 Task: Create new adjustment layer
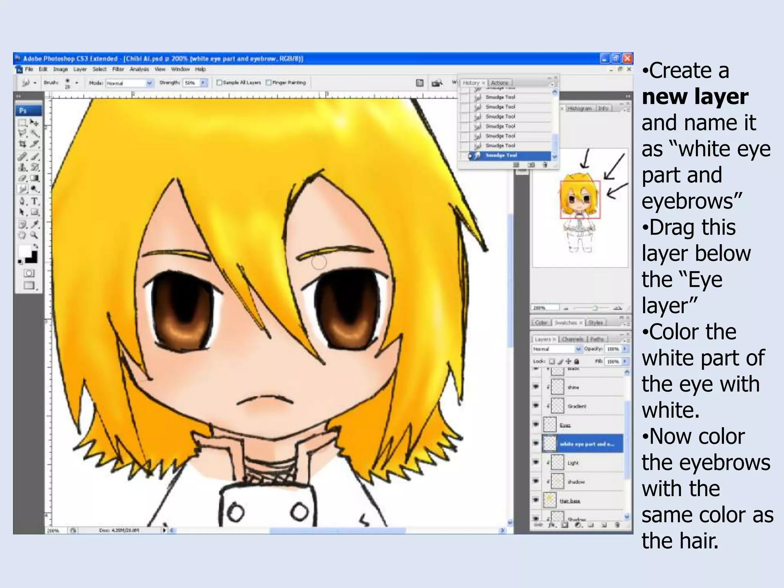(x=578, y=525)
